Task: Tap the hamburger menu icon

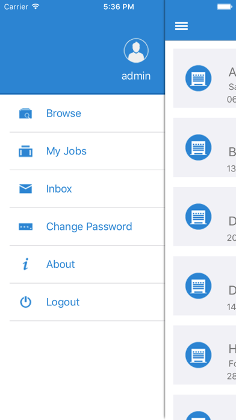Action: [x=181, y=26]
